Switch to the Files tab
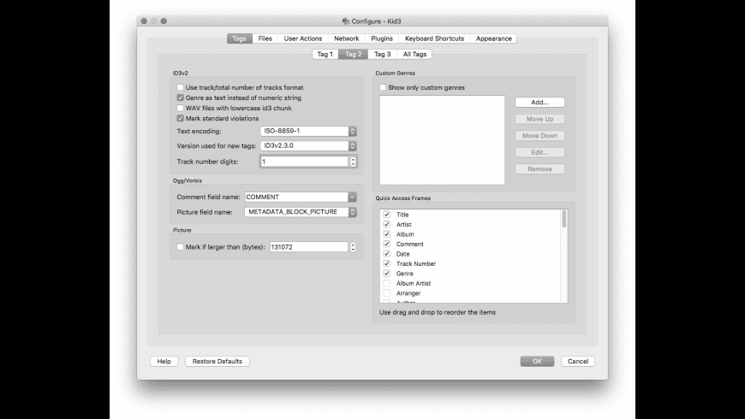Image resolution: width=745 pixels, height=419 pixels. [x=265, y=38]
